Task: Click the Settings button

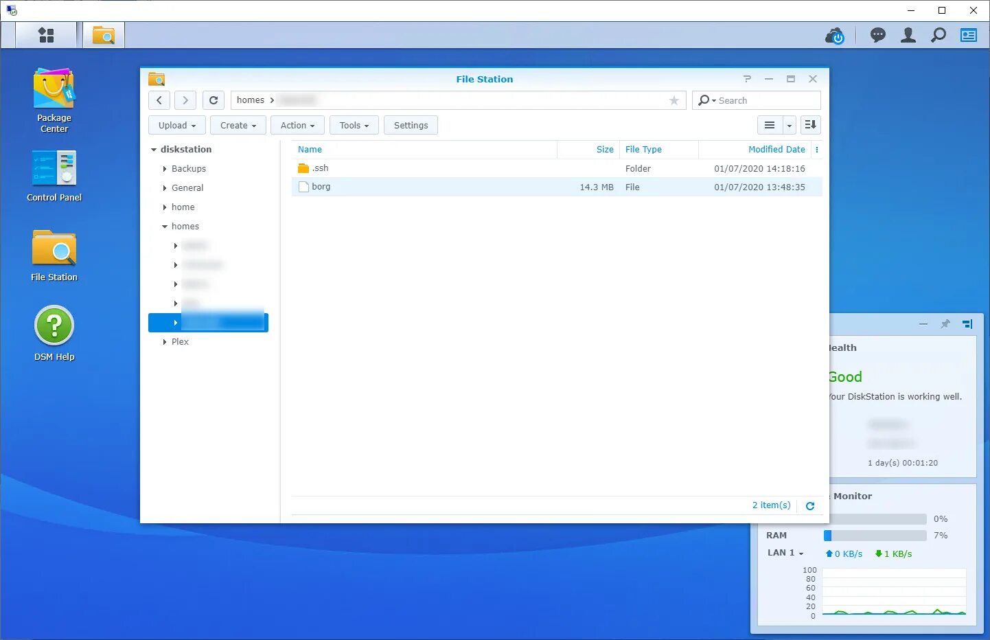Action: coord(411,125)
